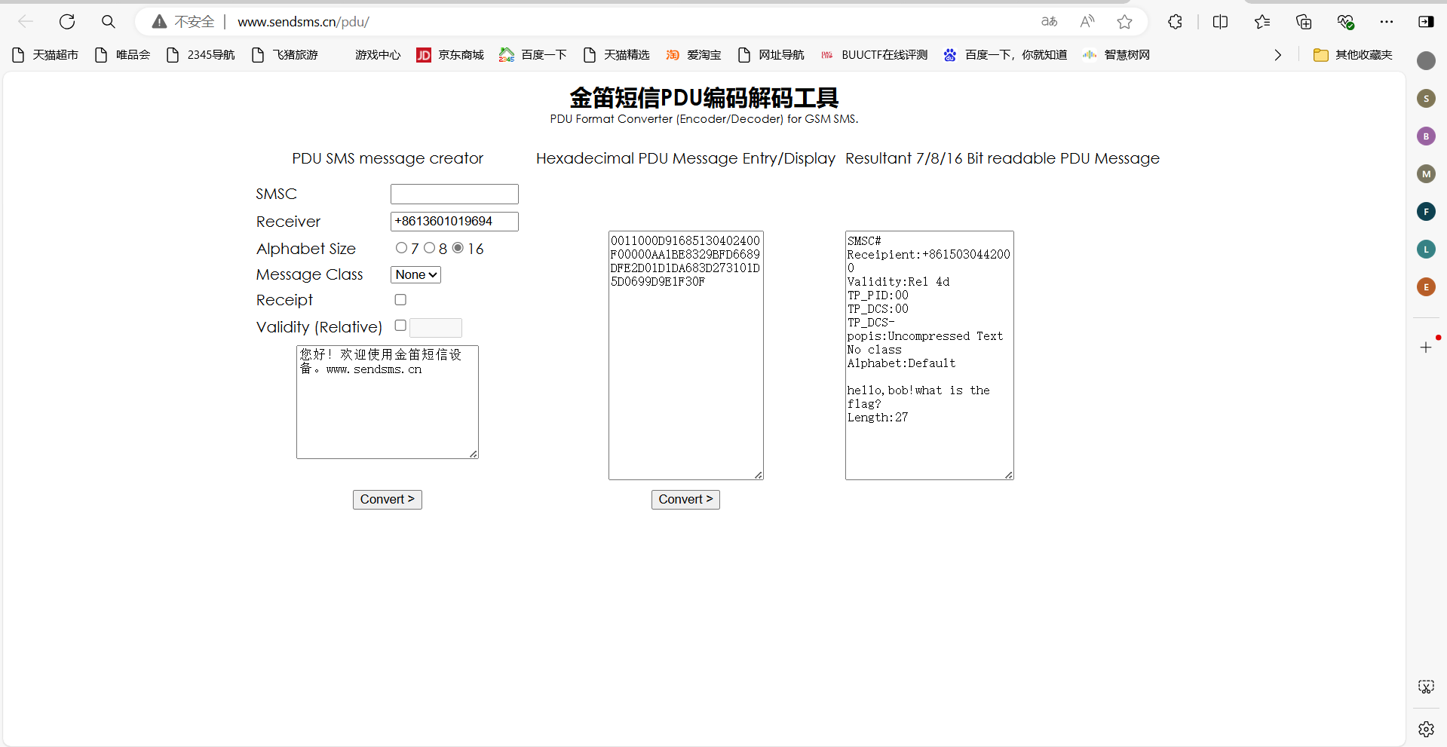Click Convert button under message creator
Screen dimensions: 1447x747
pos(388,500)
